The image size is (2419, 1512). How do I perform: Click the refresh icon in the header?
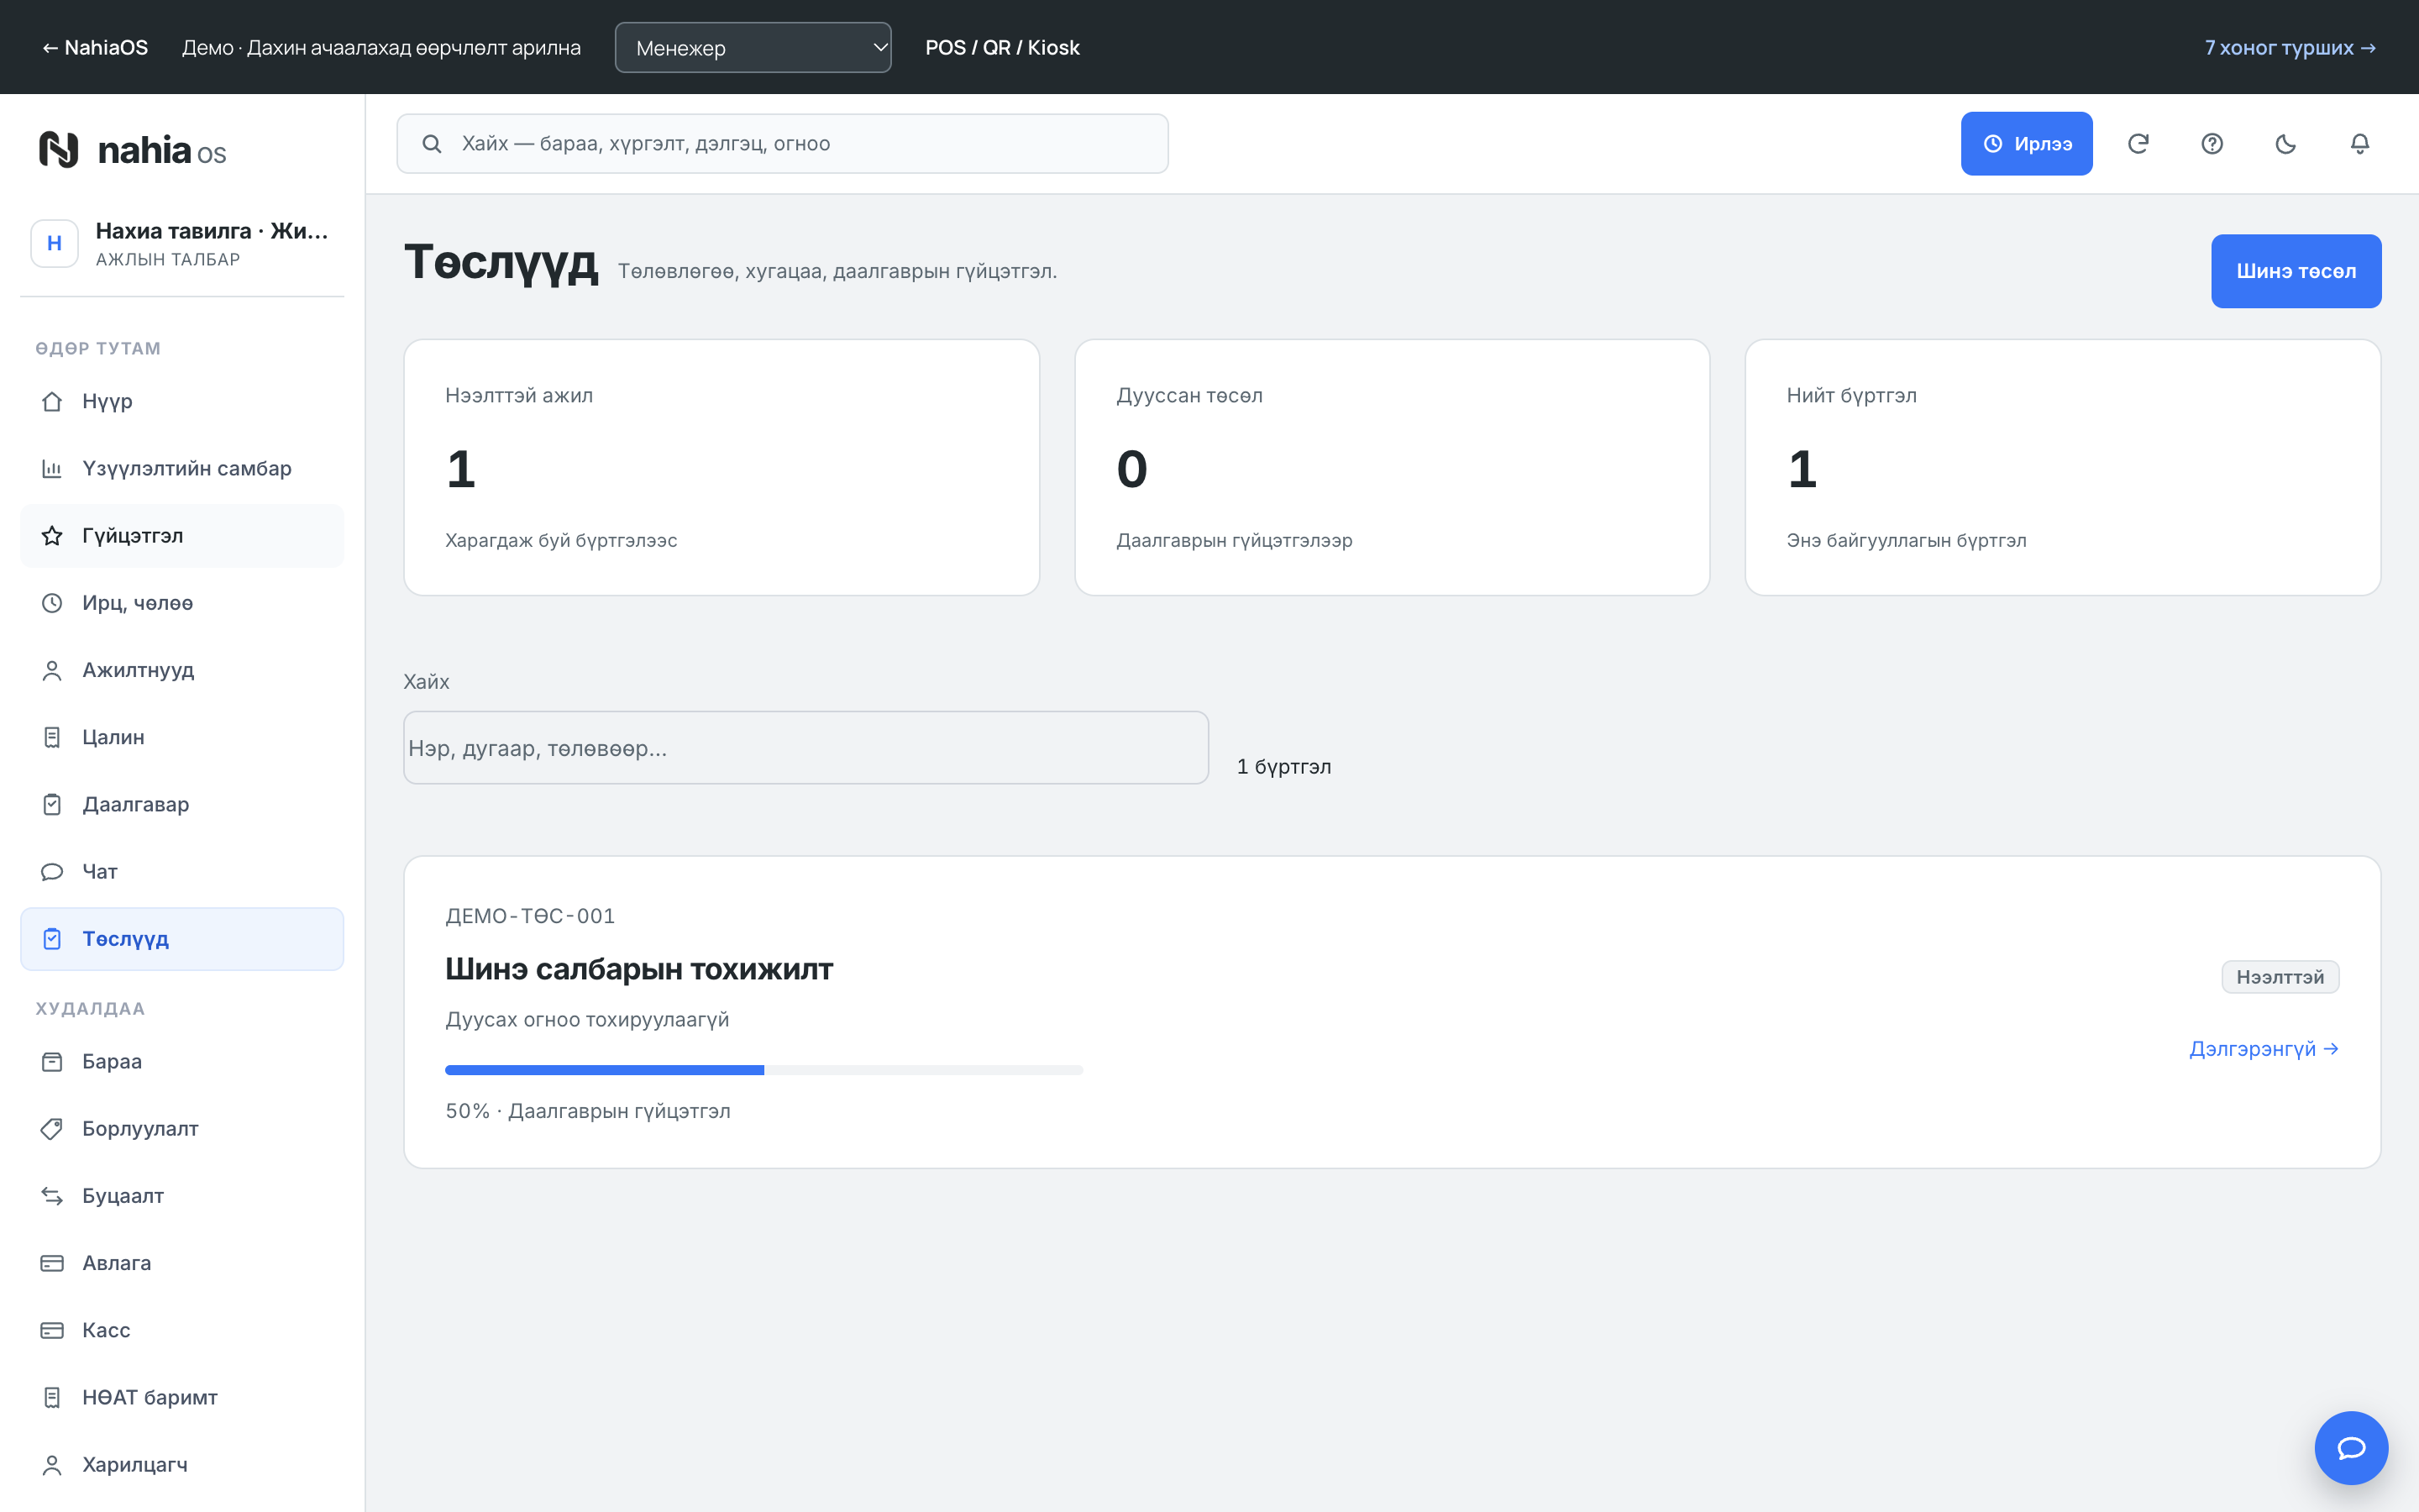click(2138, 144)
